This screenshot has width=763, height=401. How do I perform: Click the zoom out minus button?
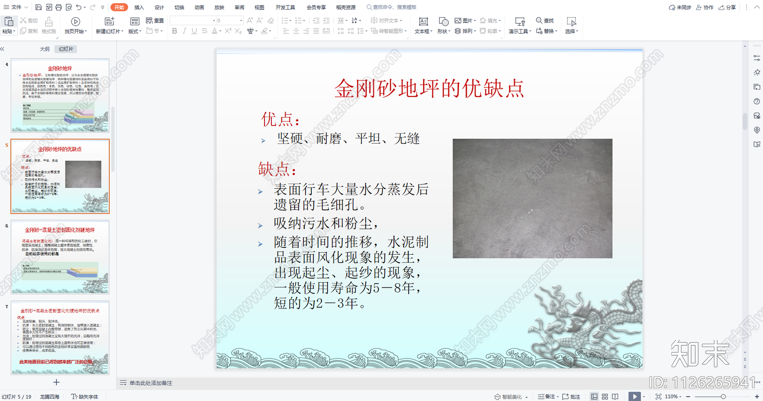tap(688, 397)
